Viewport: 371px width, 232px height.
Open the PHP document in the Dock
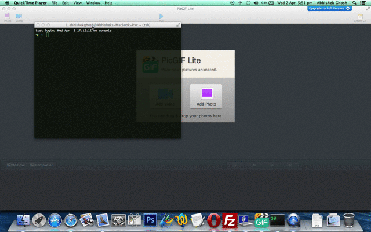pyautogui.click(x=317, y=220)
